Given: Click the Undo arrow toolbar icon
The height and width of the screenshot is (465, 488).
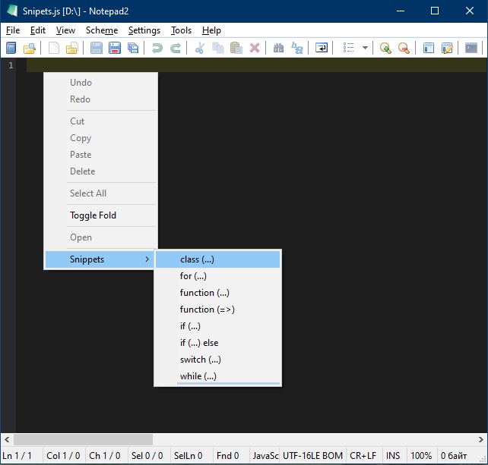Looking at the screenshot, I should pyautogui.click(x=157, y=48).
